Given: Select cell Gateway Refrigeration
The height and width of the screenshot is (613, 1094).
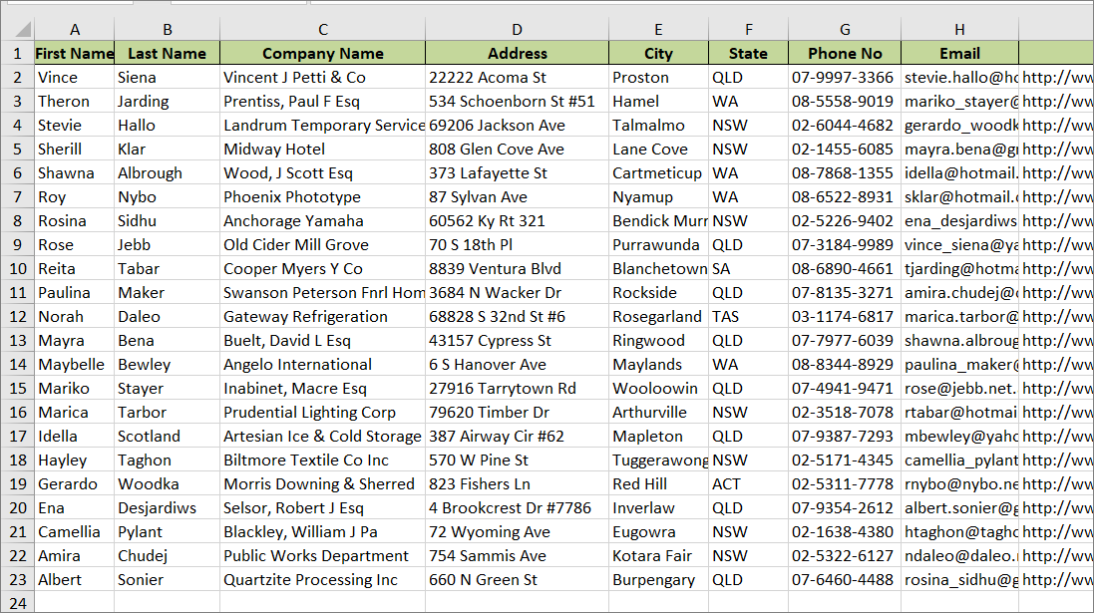Looking at the screenshot, I should [x=322, y=317].
